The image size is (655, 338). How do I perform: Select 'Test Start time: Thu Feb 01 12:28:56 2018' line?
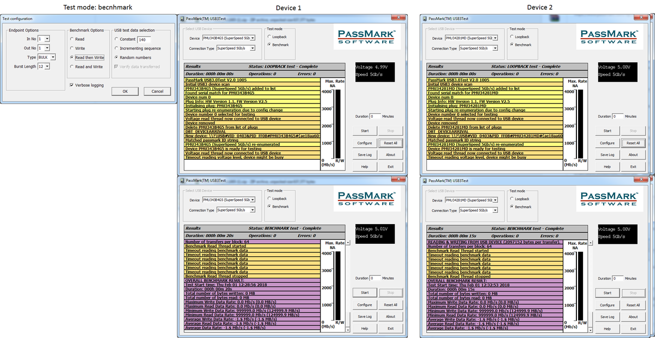pyautogui.click(x=252, y=285)
